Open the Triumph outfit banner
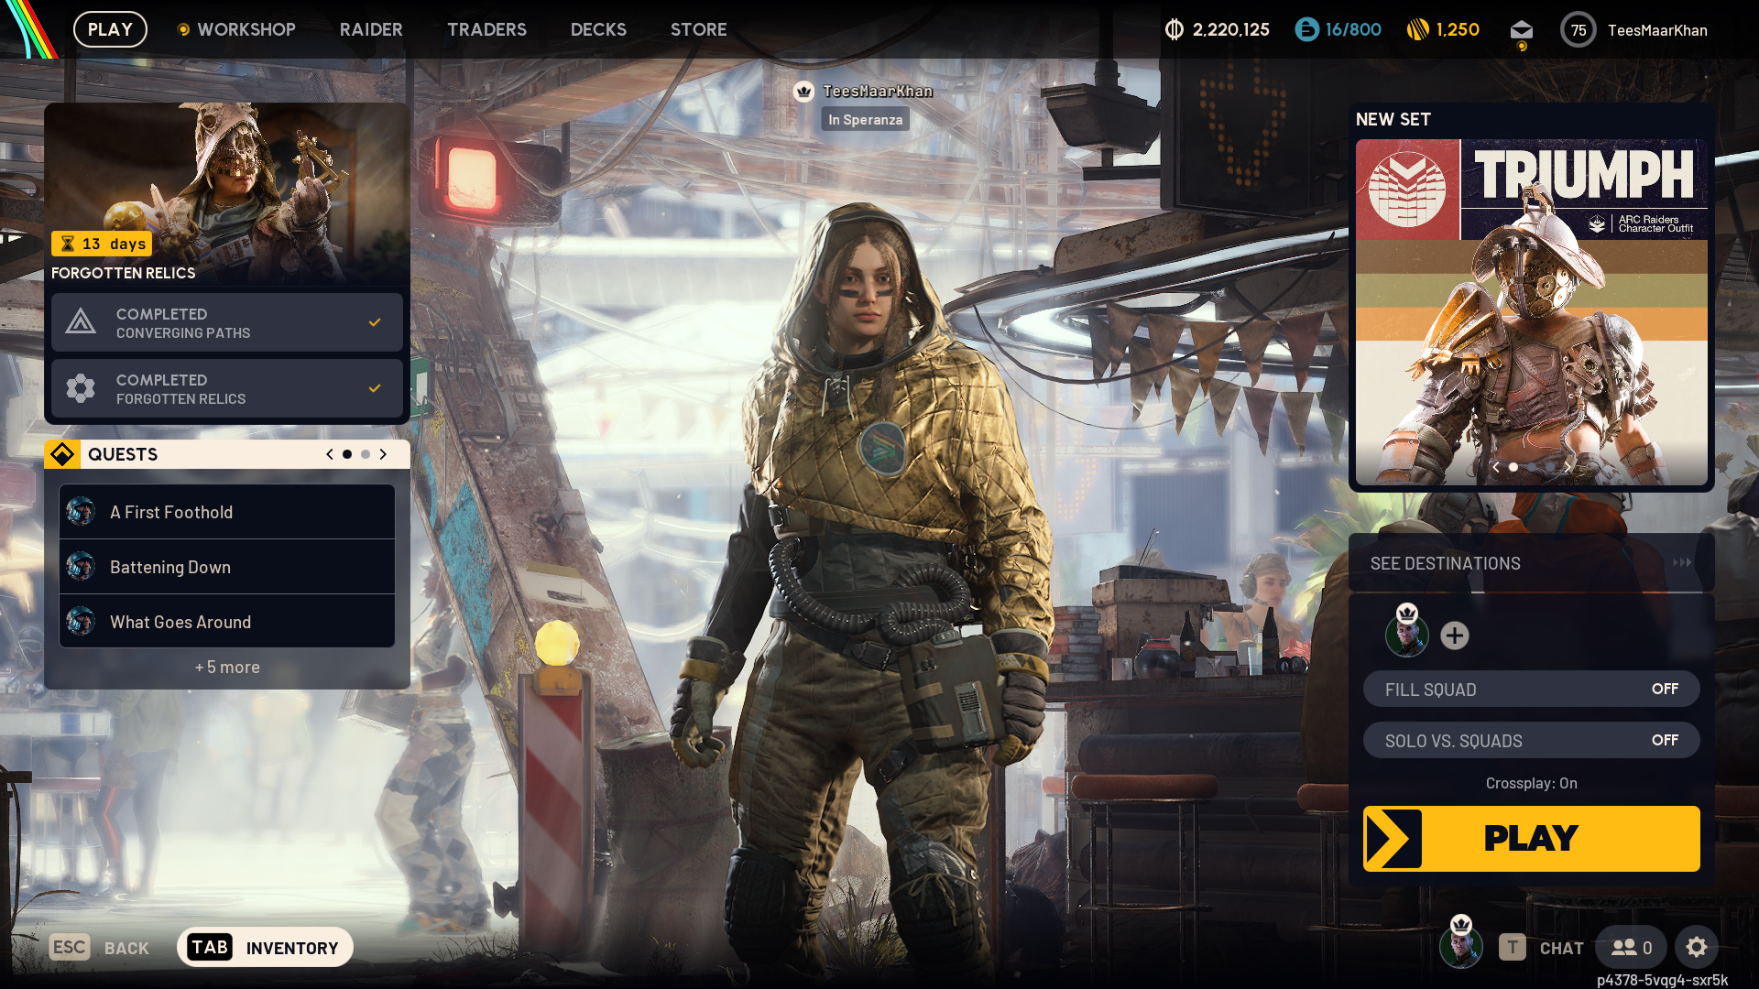1759x989 pixels. pyautogui.click(x=1531, y=312)
